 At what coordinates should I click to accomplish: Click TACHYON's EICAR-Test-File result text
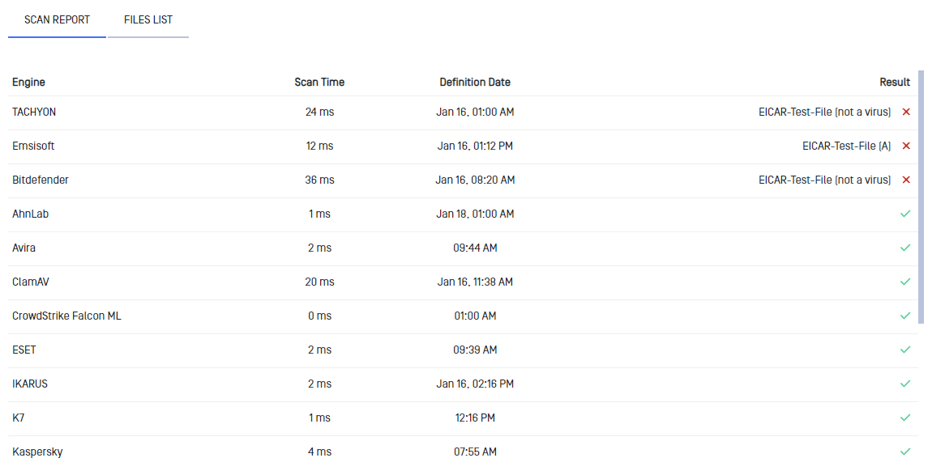coord(824,112)
